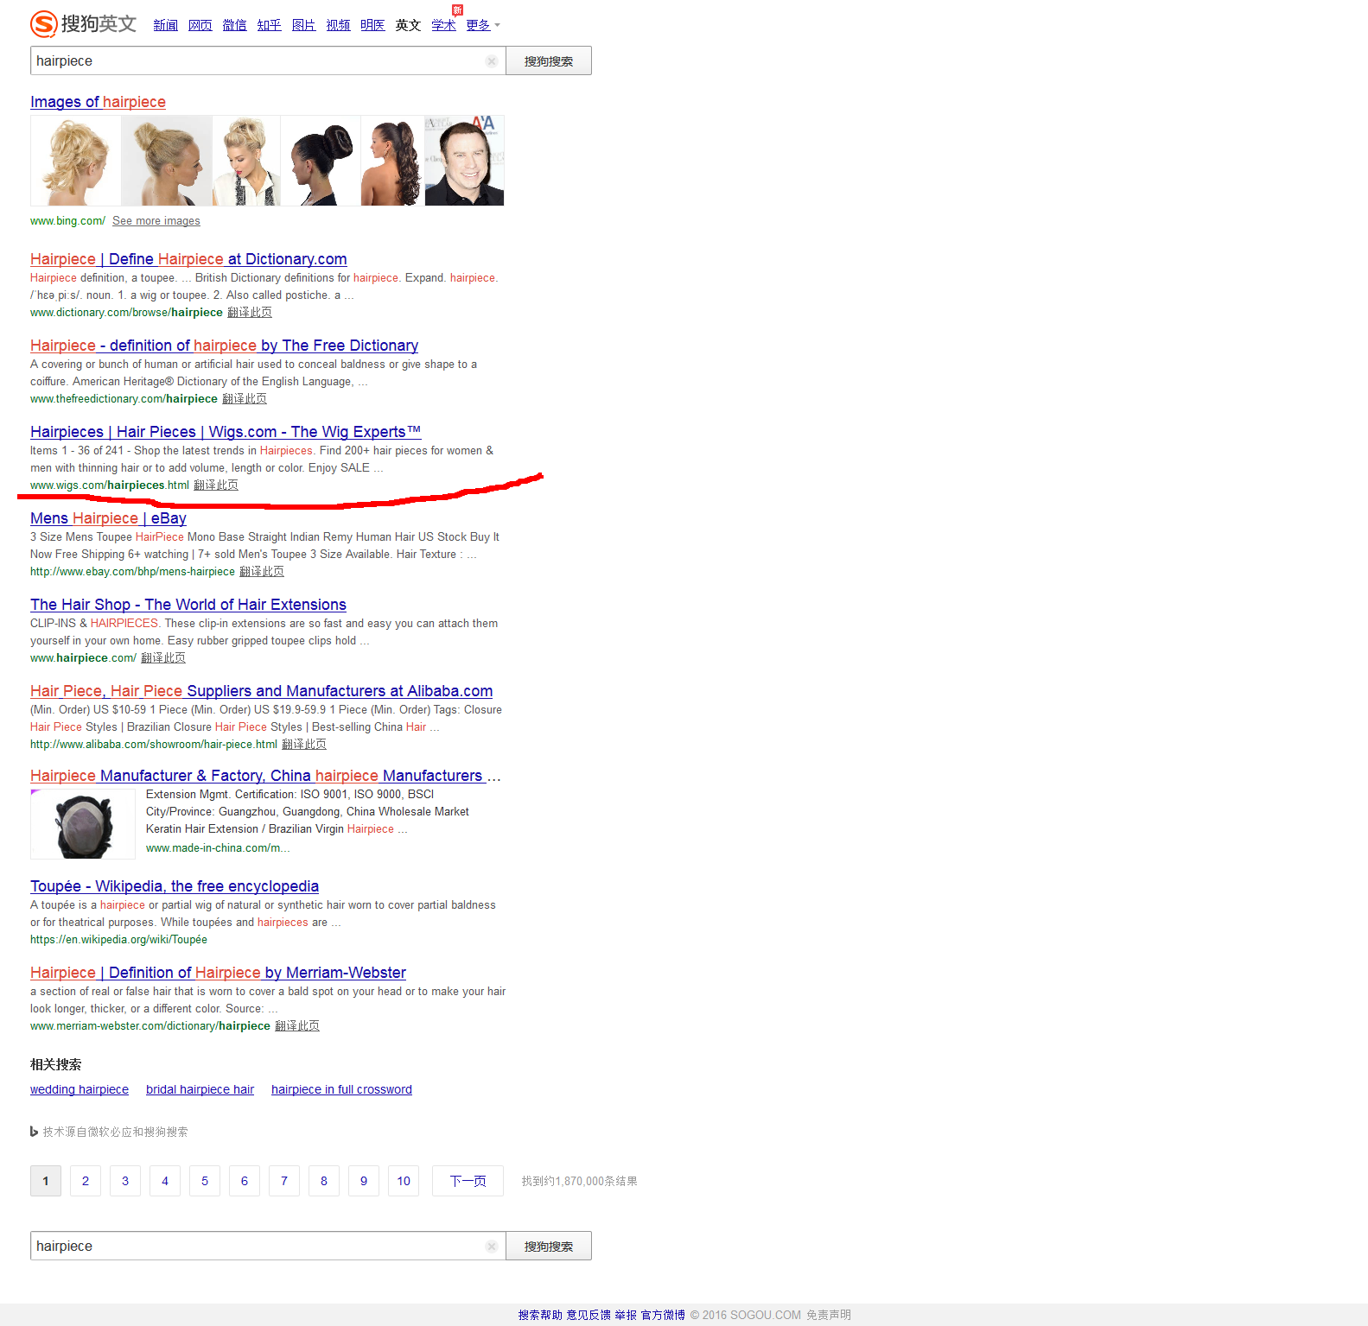Translate The Free Dictionary result page
This screenshot has width=1368, height=1326.
coord(245,399)
